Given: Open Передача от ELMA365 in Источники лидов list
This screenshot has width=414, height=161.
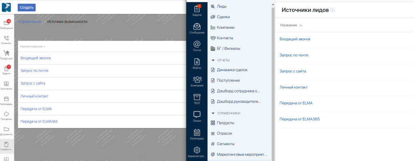Looking at the screenshot, I should (x=300, y=119).
